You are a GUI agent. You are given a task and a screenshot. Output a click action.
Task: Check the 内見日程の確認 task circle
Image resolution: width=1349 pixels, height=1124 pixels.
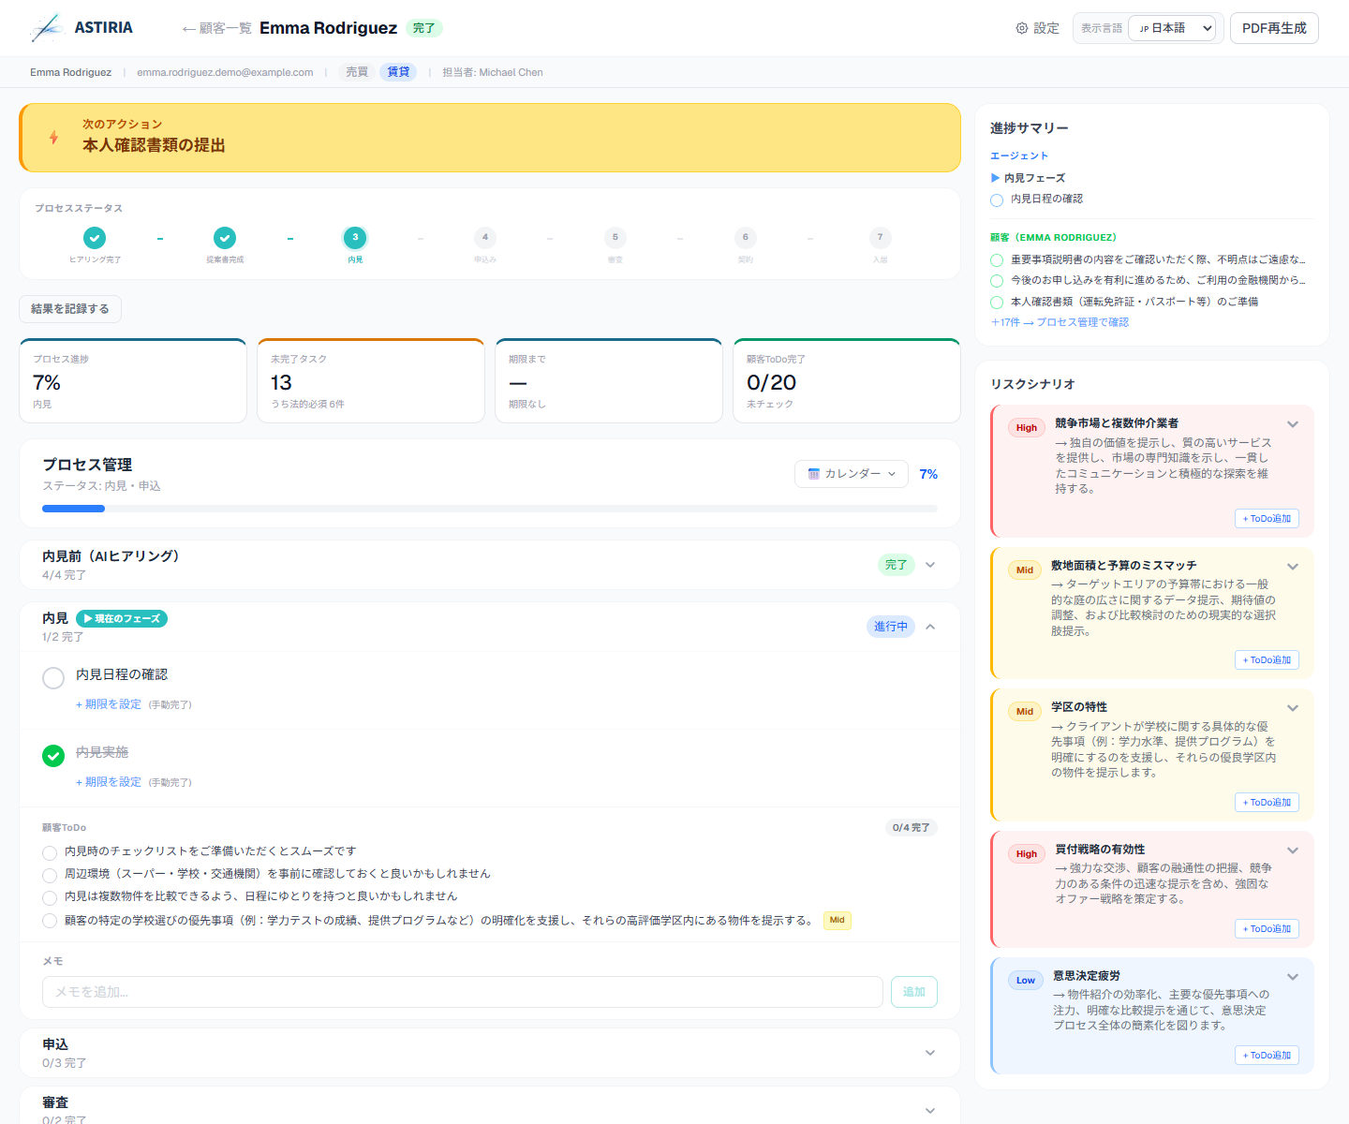pyautogui.click(x=53, y=678)
